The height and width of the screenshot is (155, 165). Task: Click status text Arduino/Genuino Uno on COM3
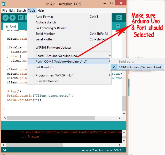click(x=101, y=150)
